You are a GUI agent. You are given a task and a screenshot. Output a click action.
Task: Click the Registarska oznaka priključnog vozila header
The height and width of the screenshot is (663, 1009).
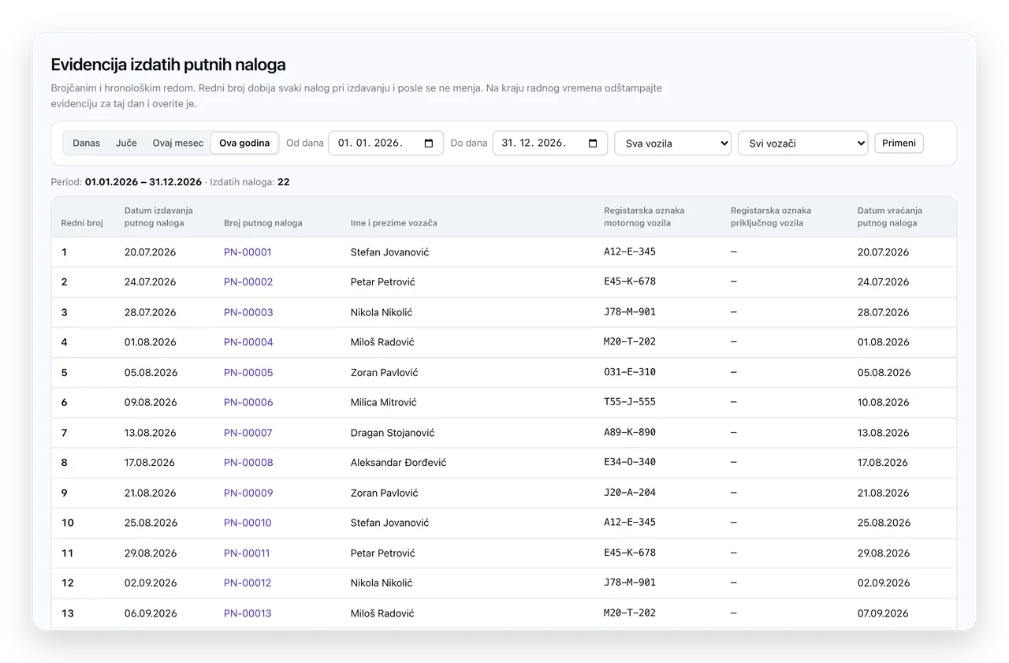pyautogui.click(x=771, y=217)
